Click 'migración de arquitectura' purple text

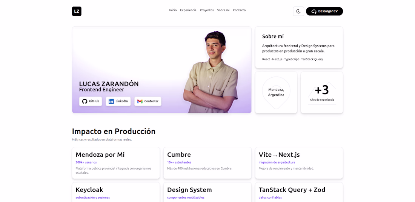(x=277, y=162)
